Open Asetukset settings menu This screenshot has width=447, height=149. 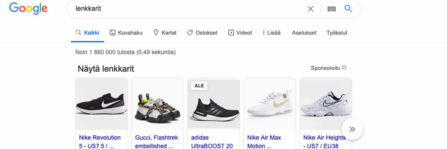pos(304,33)
